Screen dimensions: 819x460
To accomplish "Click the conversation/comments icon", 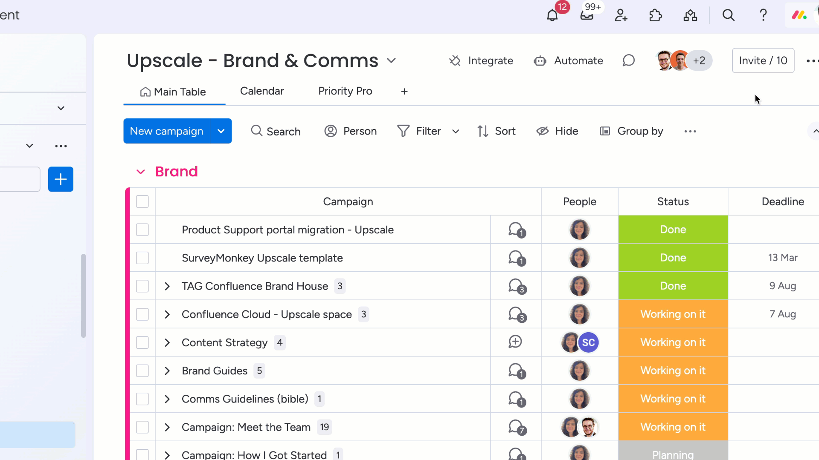I will point(628,60).
